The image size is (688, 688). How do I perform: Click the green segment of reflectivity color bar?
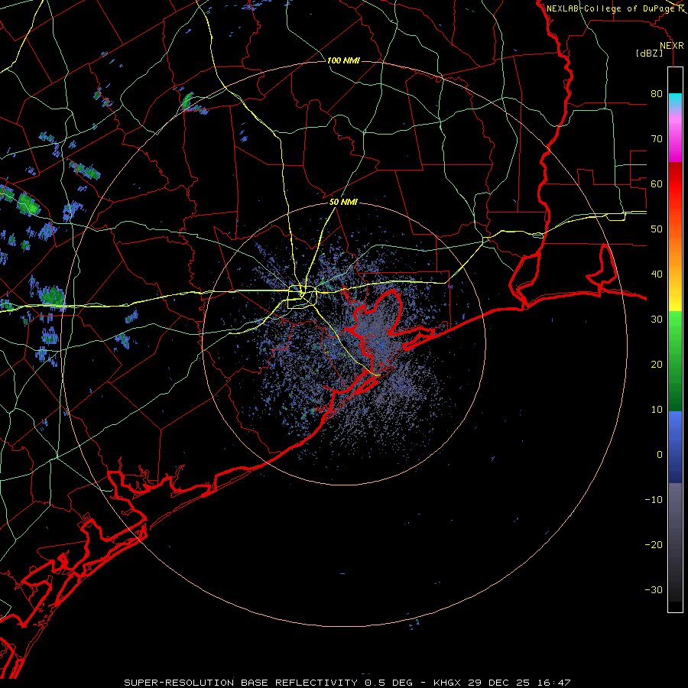(x=675, y=361)
